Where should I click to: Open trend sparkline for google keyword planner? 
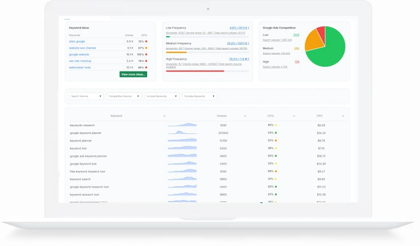[182, 132]
